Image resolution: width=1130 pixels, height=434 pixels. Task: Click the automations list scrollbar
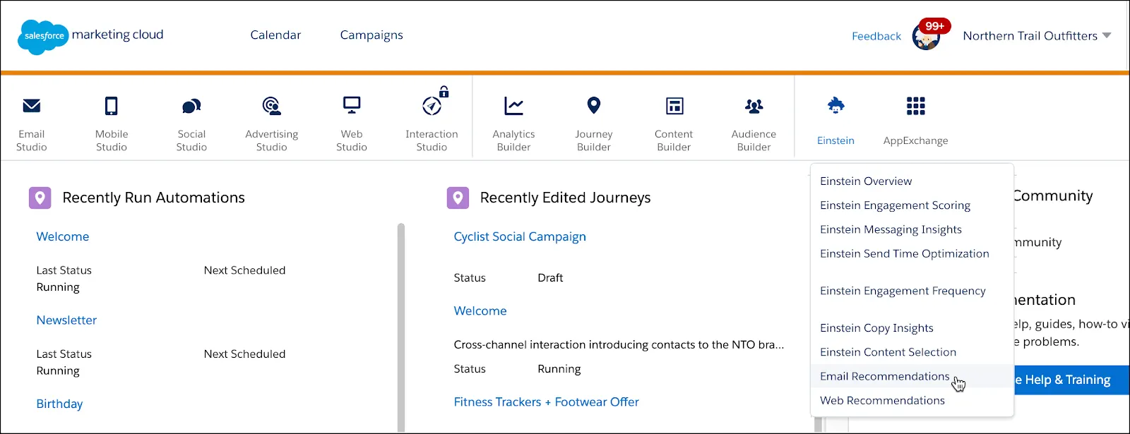(401, 327)
